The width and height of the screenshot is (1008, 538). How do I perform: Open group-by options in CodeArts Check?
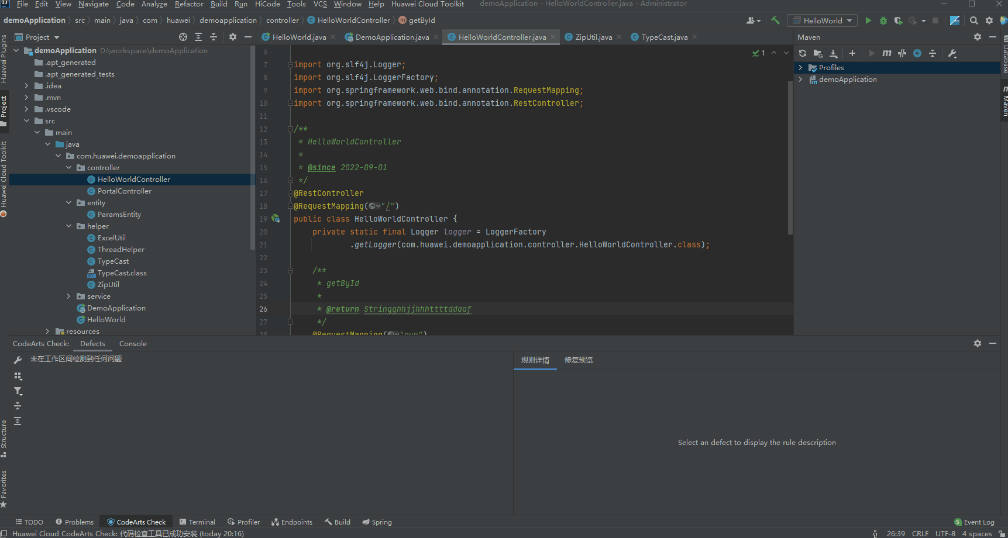point(18,376)
